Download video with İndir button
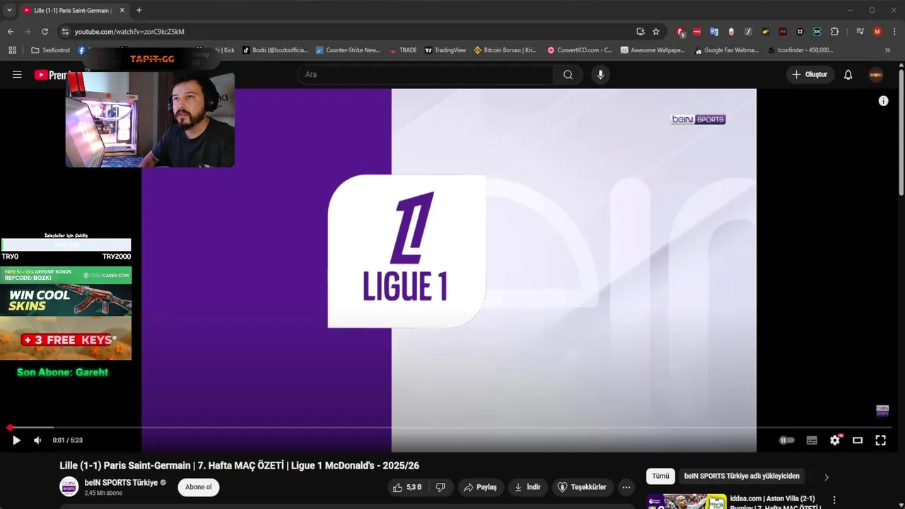Viewport: 905px width, 509px height. coord(527,487)
